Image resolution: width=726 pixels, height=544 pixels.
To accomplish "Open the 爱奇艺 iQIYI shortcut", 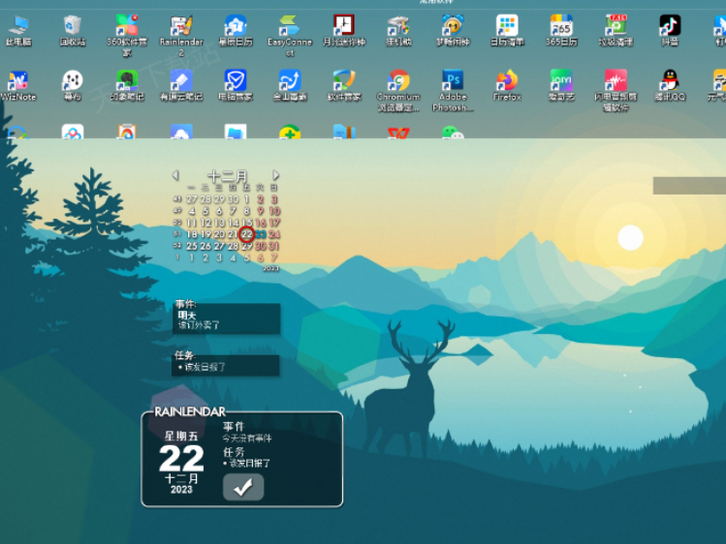I will click(x=561, y=85).
